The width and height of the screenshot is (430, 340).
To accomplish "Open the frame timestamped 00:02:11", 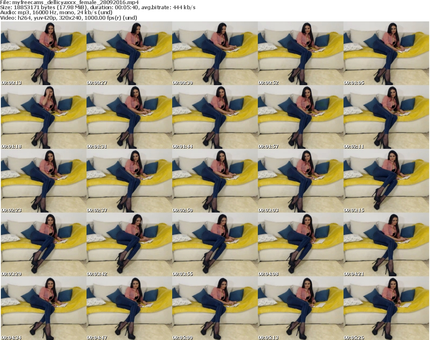I will click(x=386, y=117).
